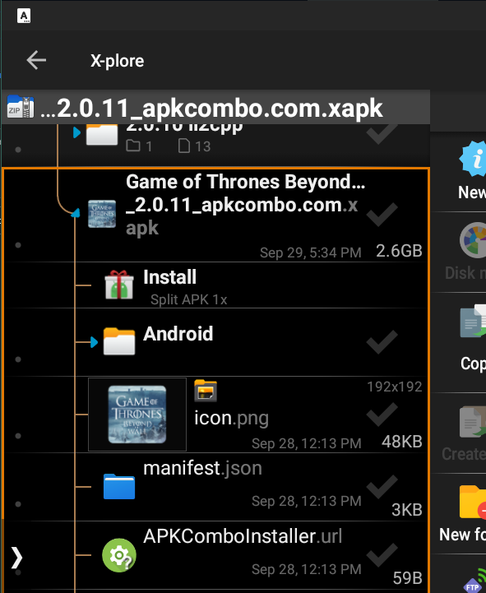Click the xapk path bar title
Image resolution: width=486 pixels, height=593 pixels.
[x=212, y=109]
